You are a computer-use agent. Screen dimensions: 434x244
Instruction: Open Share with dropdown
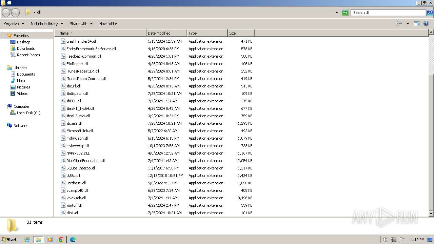[x=81, y=24]
